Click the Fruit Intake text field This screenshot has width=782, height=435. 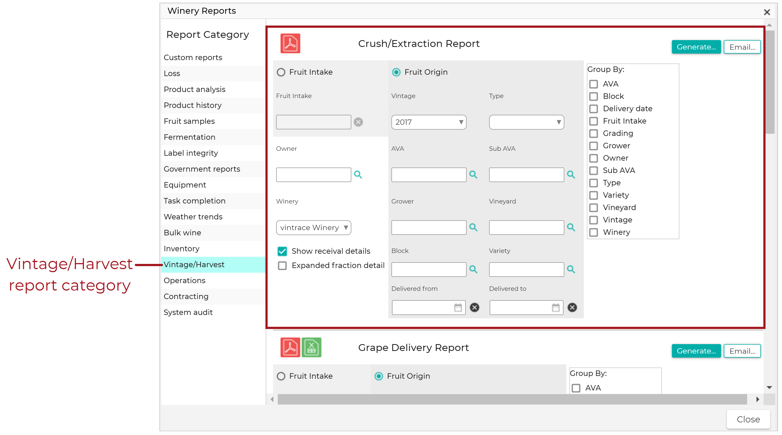tap(313, 122)
